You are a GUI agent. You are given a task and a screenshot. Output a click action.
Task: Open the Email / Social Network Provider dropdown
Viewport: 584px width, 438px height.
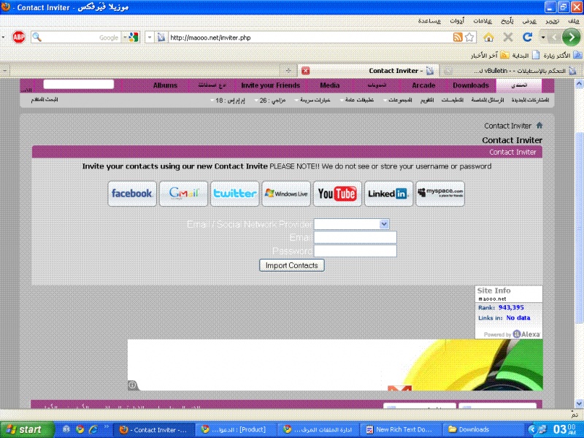click(x=351, y=224)
